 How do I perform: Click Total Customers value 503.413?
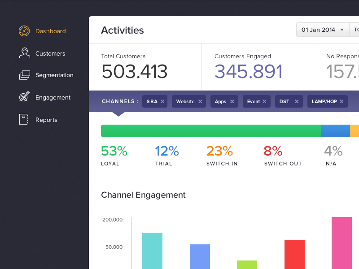pyautogui.click(x=135, y=71)
